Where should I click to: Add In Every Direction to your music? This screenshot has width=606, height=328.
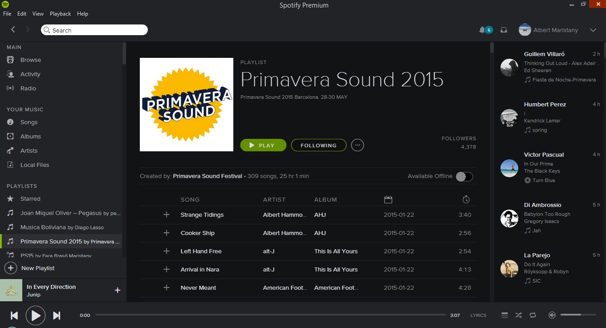click(118, 290)
